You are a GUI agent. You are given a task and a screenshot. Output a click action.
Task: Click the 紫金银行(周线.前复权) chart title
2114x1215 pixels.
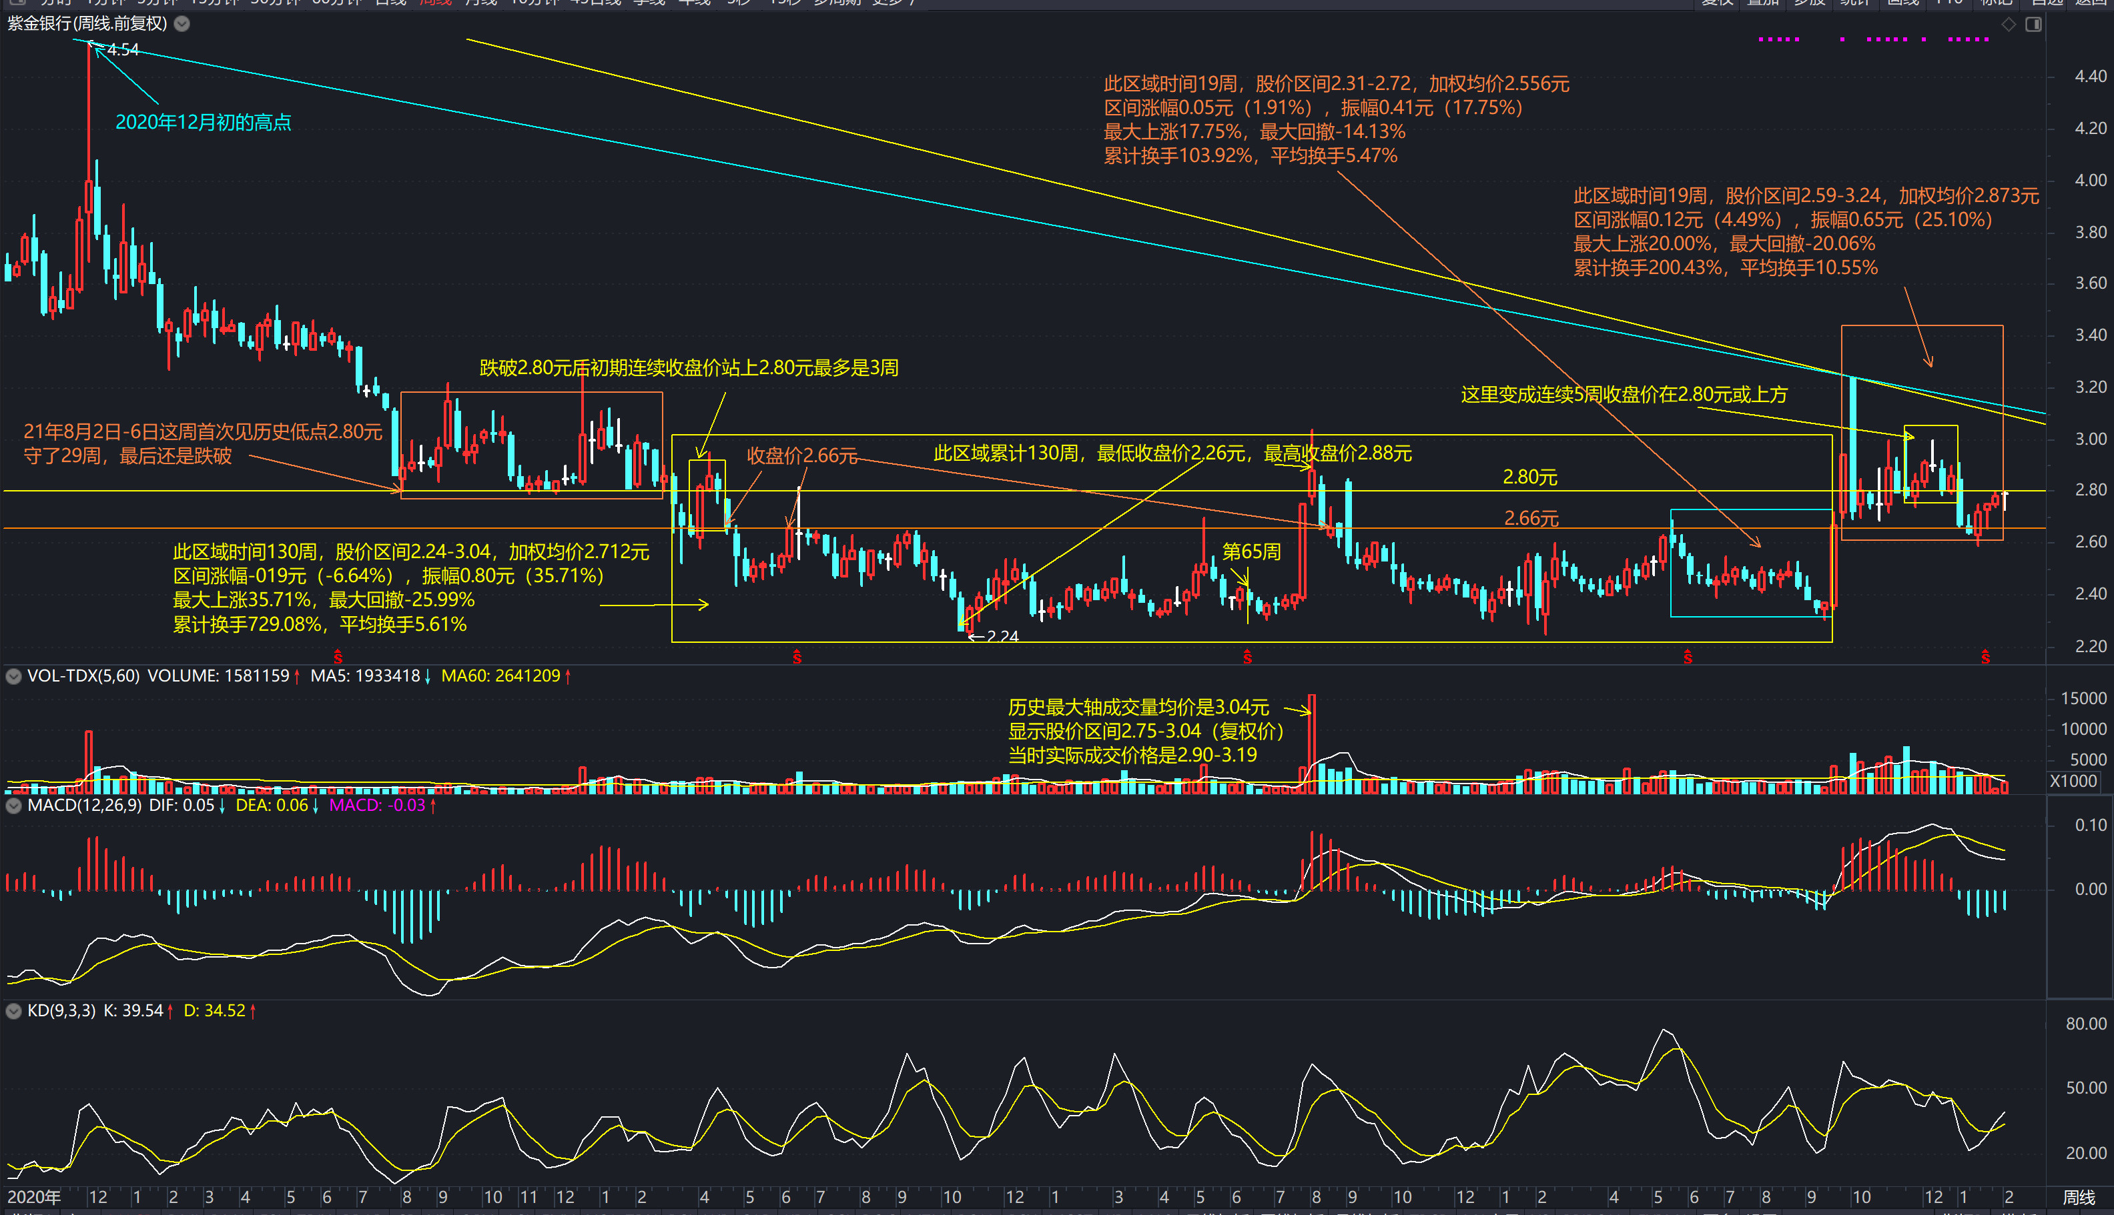(87, 23)
